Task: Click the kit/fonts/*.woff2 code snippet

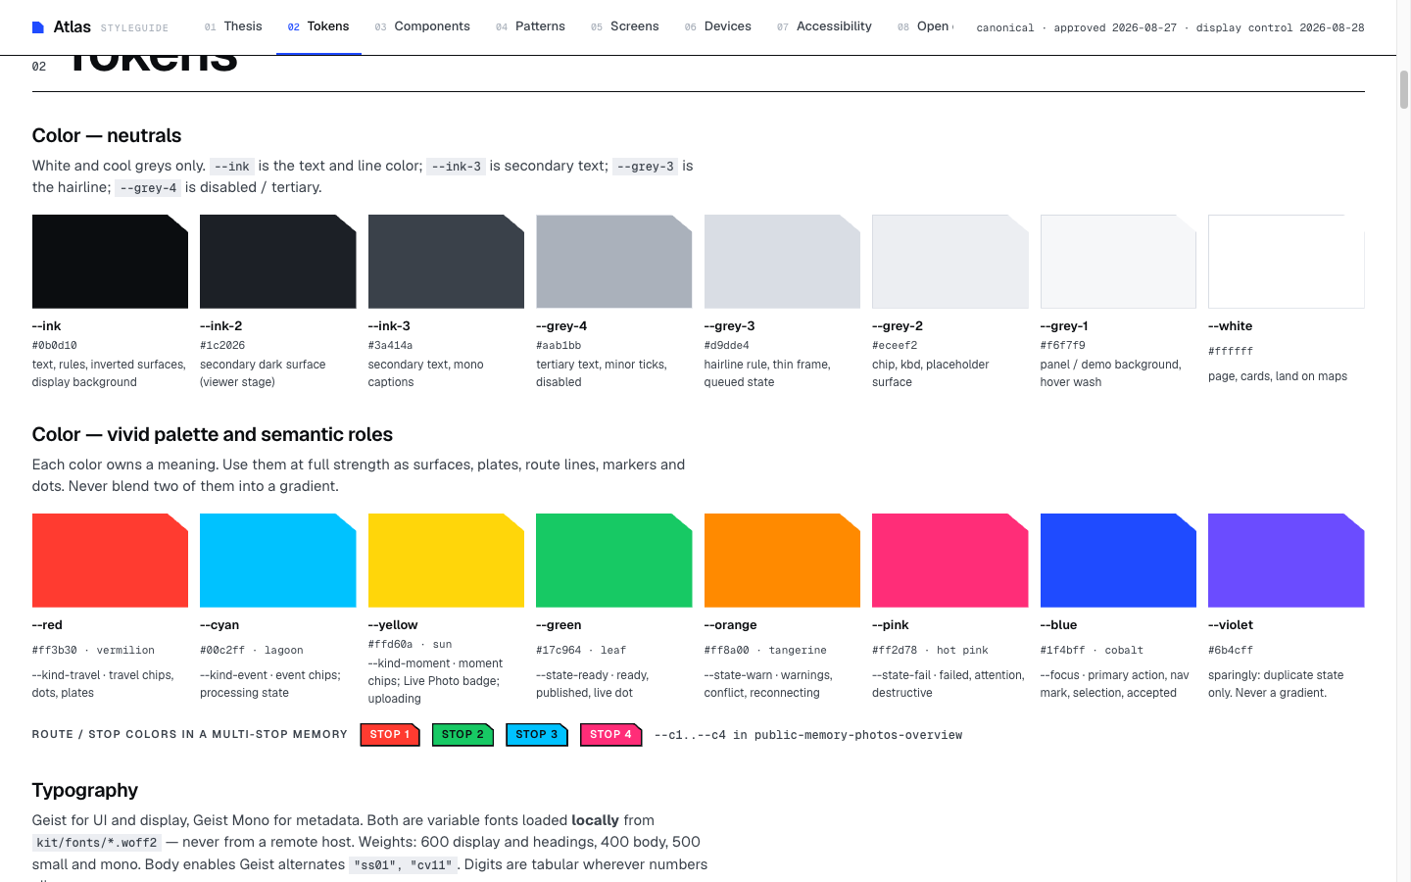Action: 97,843
